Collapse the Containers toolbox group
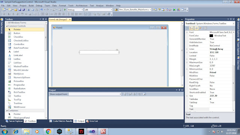Screen dimensions: 240x135 7,111
